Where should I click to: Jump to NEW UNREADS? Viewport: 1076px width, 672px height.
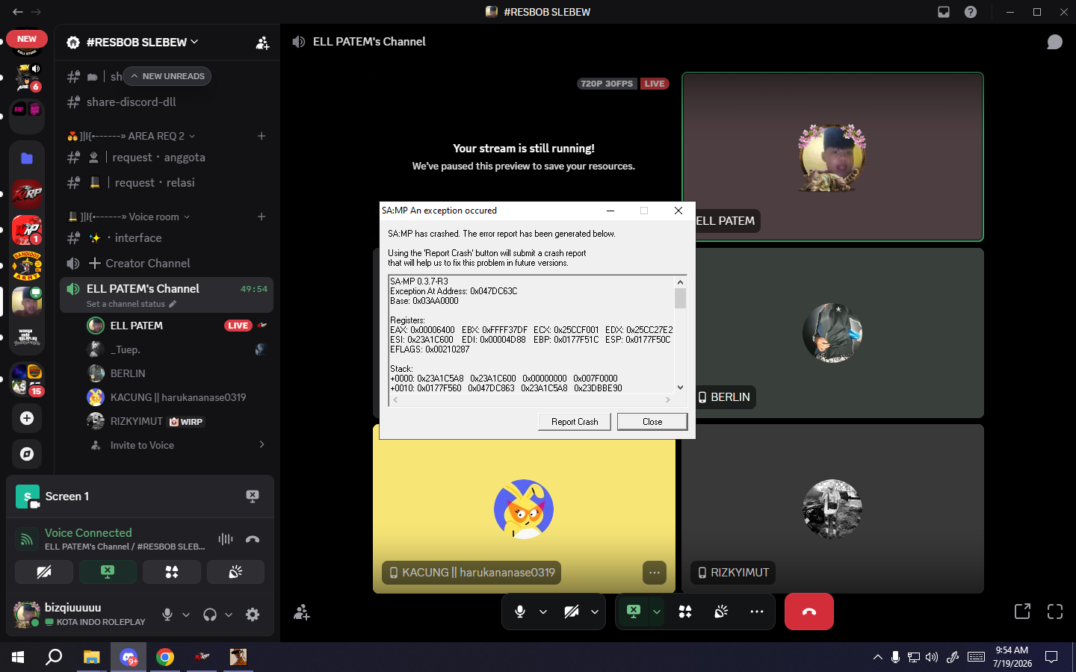tap(167, 76)
